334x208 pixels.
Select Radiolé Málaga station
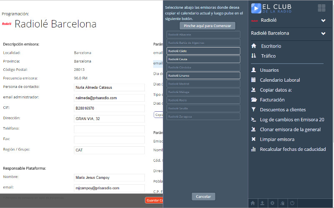[x=203, y=92]
